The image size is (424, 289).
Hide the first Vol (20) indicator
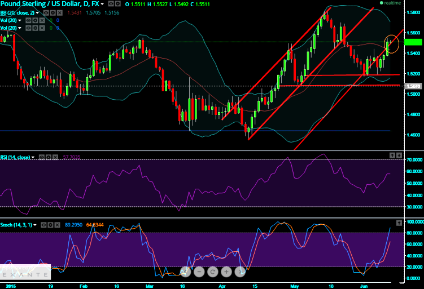point(28,20)
